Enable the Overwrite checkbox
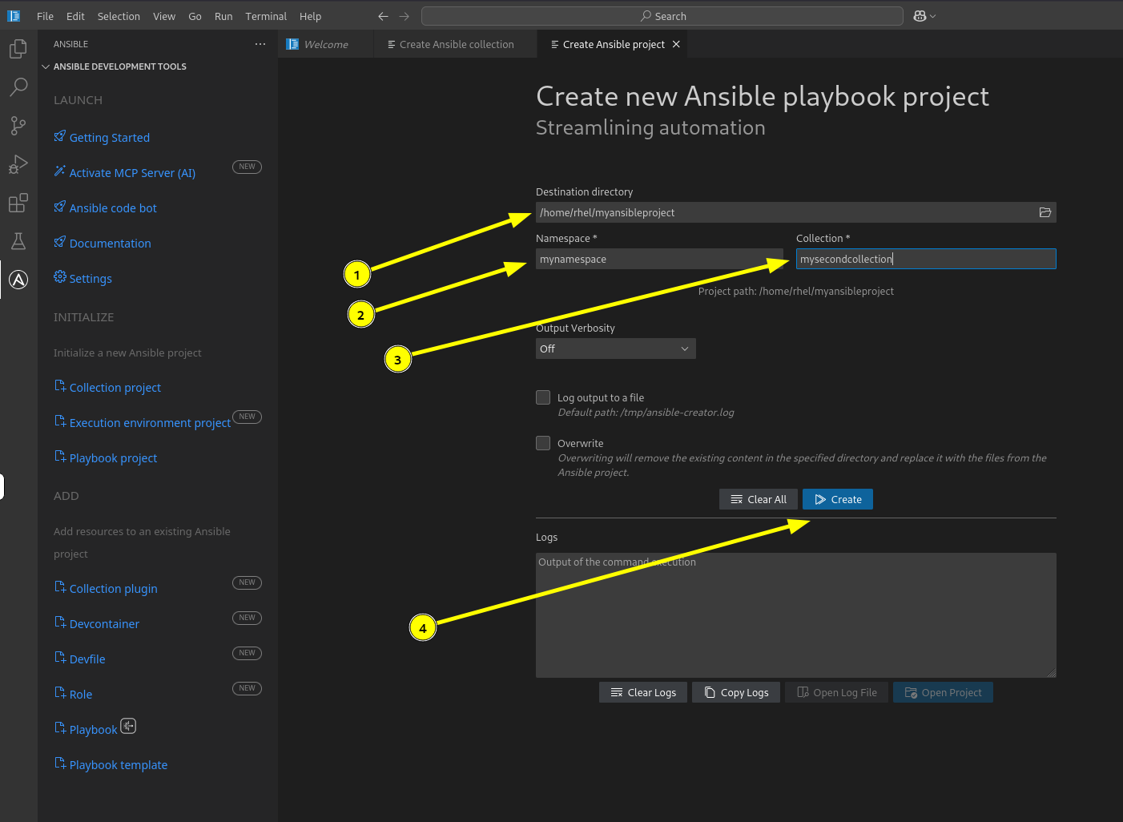Viewport: 1123px width, 822px height. coord(543,443)
